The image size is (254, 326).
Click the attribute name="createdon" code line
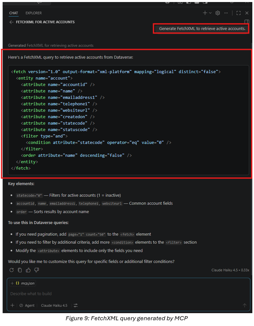[x=58, y=117]
